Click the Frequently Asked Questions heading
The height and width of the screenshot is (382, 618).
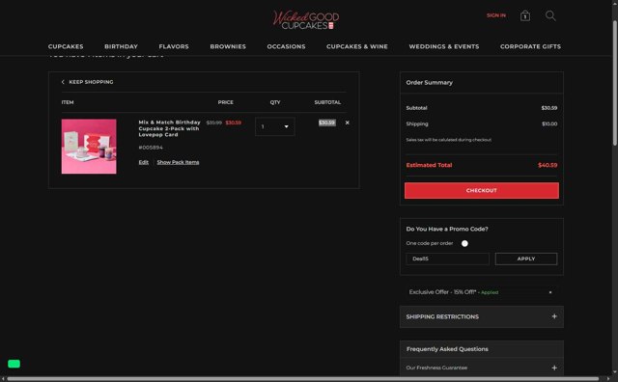coord(447,349)
